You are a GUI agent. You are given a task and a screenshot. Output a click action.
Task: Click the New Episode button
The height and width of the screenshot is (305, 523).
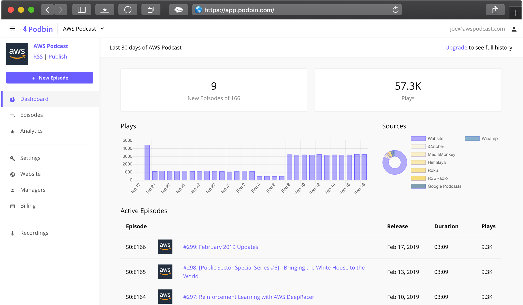[50, 78]
